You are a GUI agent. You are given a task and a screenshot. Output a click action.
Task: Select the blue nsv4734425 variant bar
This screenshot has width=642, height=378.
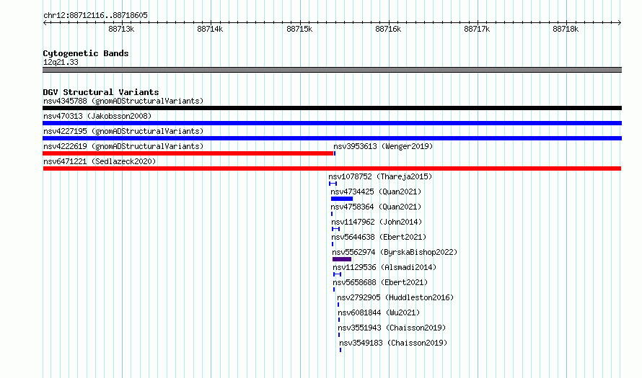coord(342,199)
